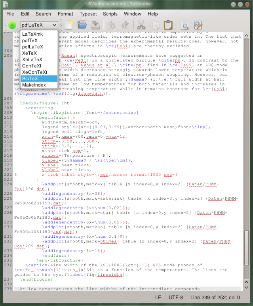Click the Line 239 of 252 status text

click(215, 297)
